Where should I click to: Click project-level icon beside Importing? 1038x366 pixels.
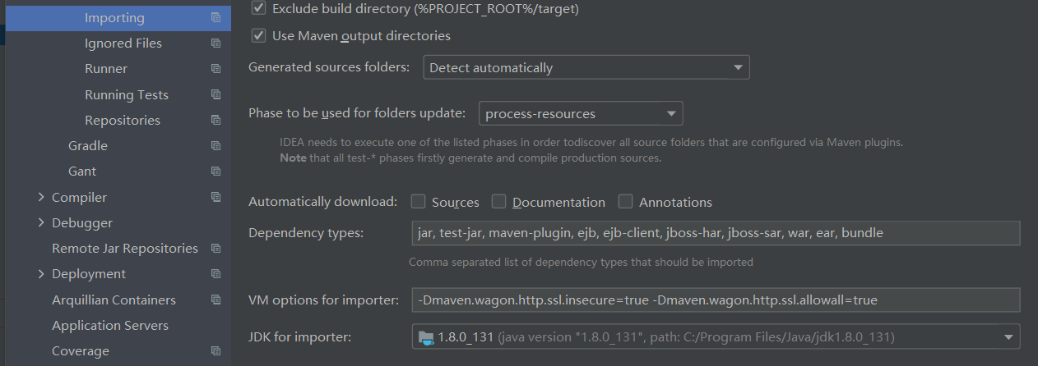(215, 18)
